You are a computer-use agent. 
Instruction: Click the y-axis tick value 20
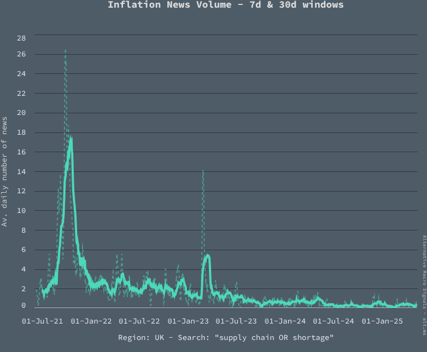tap(21, 113)
